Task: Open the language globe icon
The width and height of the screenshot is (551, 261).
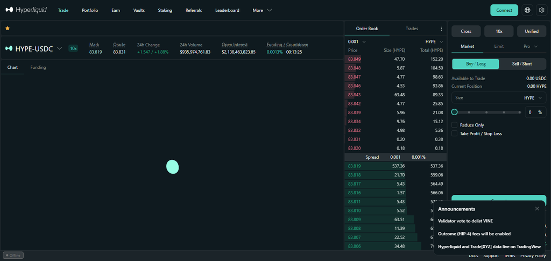Action: coord(527,10)
